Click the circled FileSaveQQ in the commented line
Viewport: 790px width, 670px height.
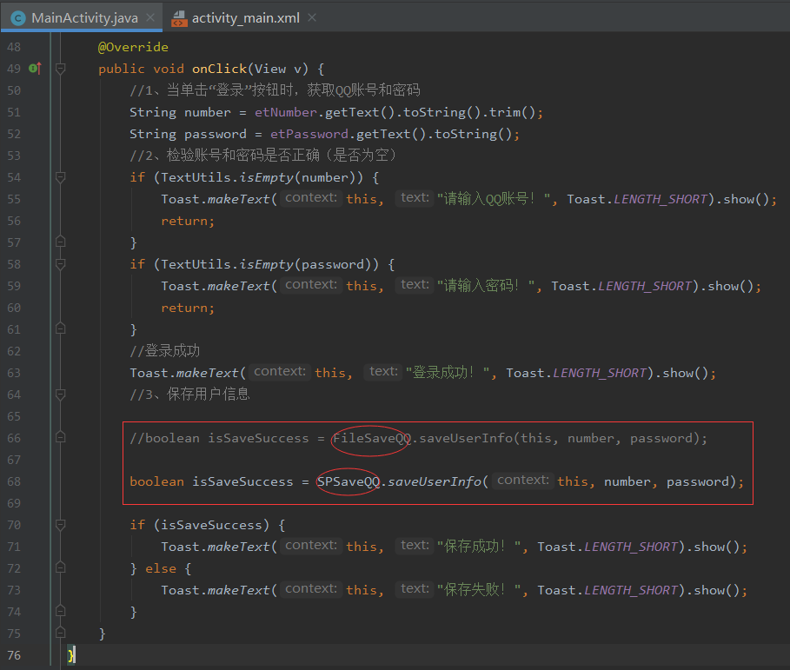point(371,437)
